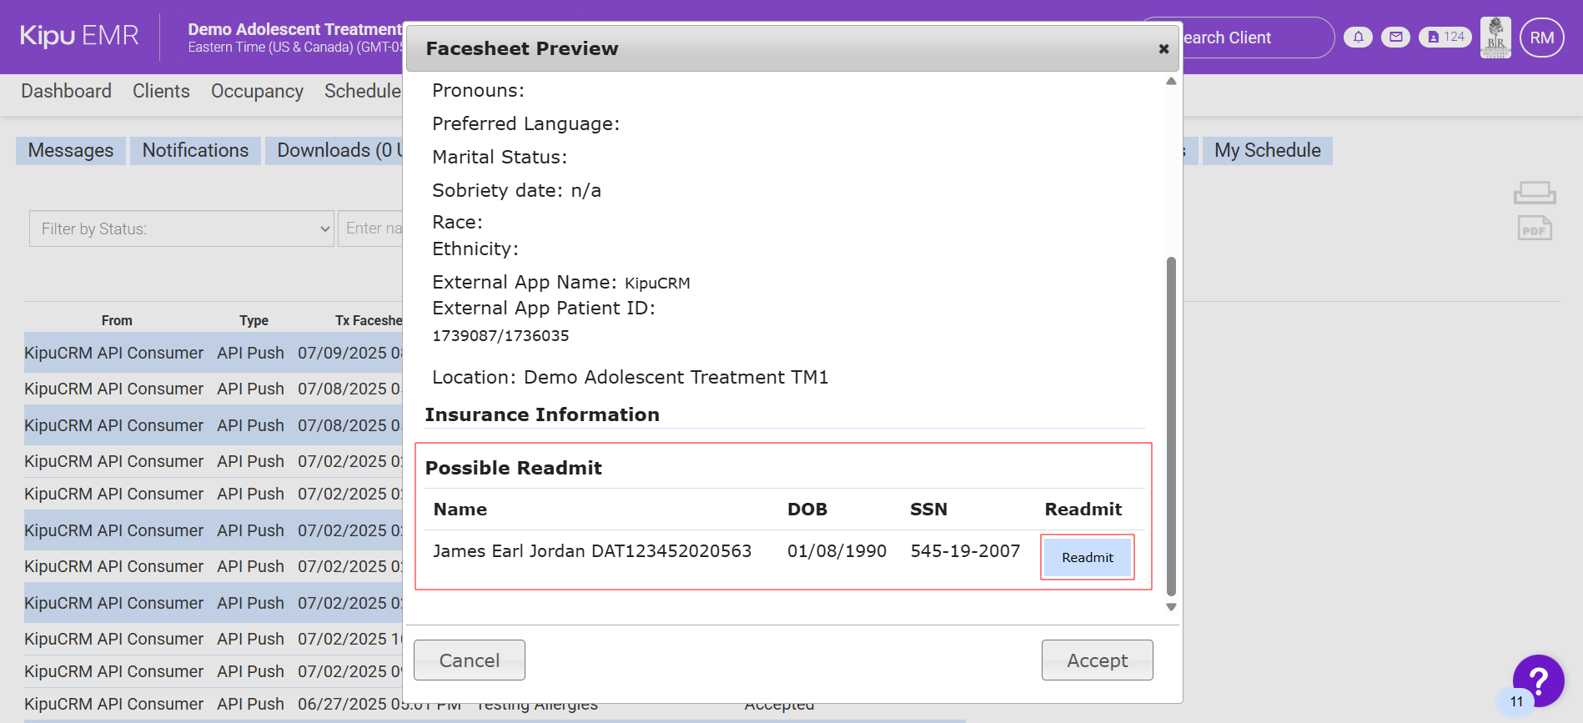Viewport: 1583px width, 723px height.
Task: Click the client count badge showing 124
Action: click(x=1445, y=38)
